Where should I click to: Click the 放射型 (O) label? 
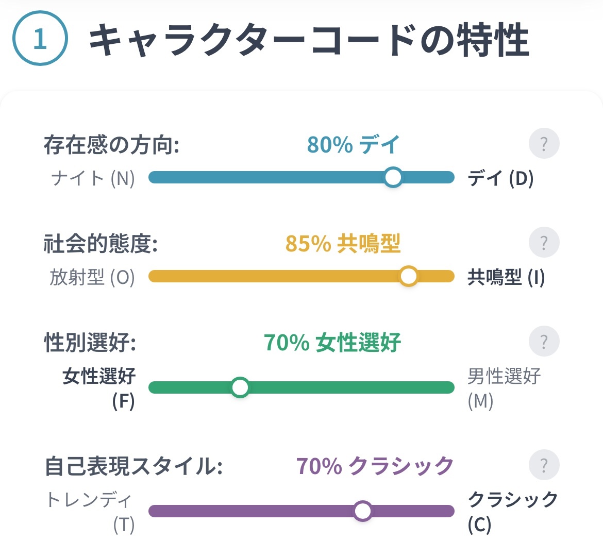(x=92, y=277)
